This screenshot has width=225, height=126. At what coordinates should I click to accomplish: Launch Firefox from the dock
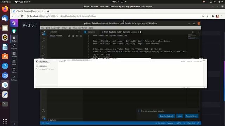(x=5, y=9)
